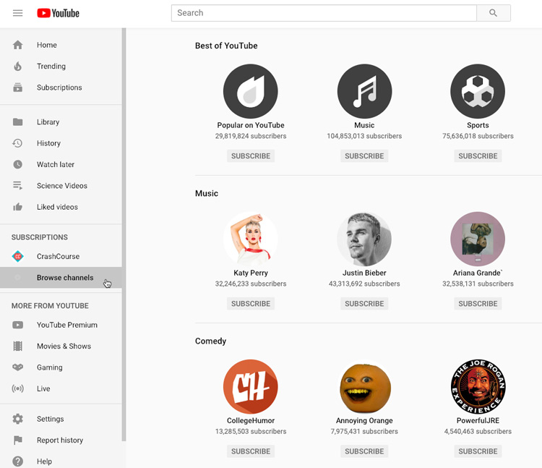The image size is (542, 468).
Task: Click Justin Bieber channel name
Action: [364, 273]
